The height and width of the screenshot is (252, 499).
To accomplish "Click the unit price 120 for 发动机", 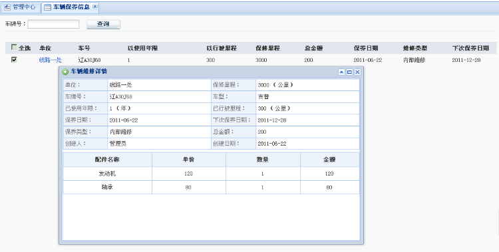I will [x=188, y=174].
